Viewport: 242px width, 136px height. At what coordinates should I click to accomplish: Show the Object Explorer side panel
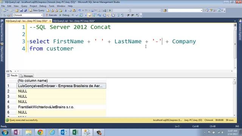(2, 53)
